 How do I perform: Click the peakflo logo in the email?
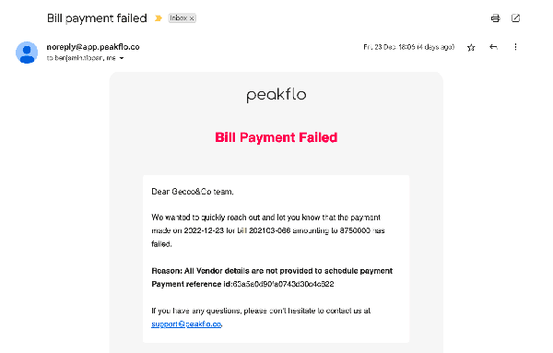(x=276, y=95)
